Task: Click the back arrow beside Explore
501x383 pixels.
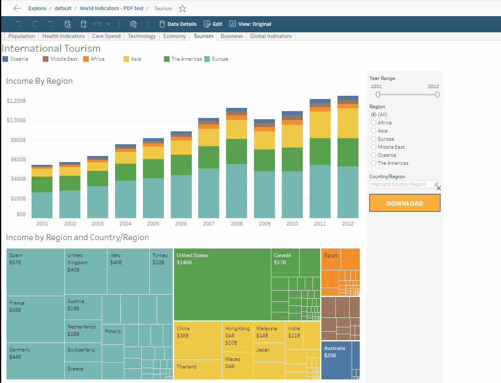Action: tap(17, 8)
